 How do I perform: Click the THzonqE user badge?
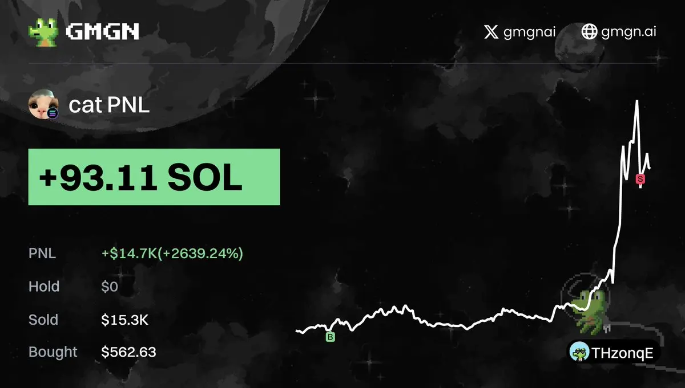click(x=614, y=353)
